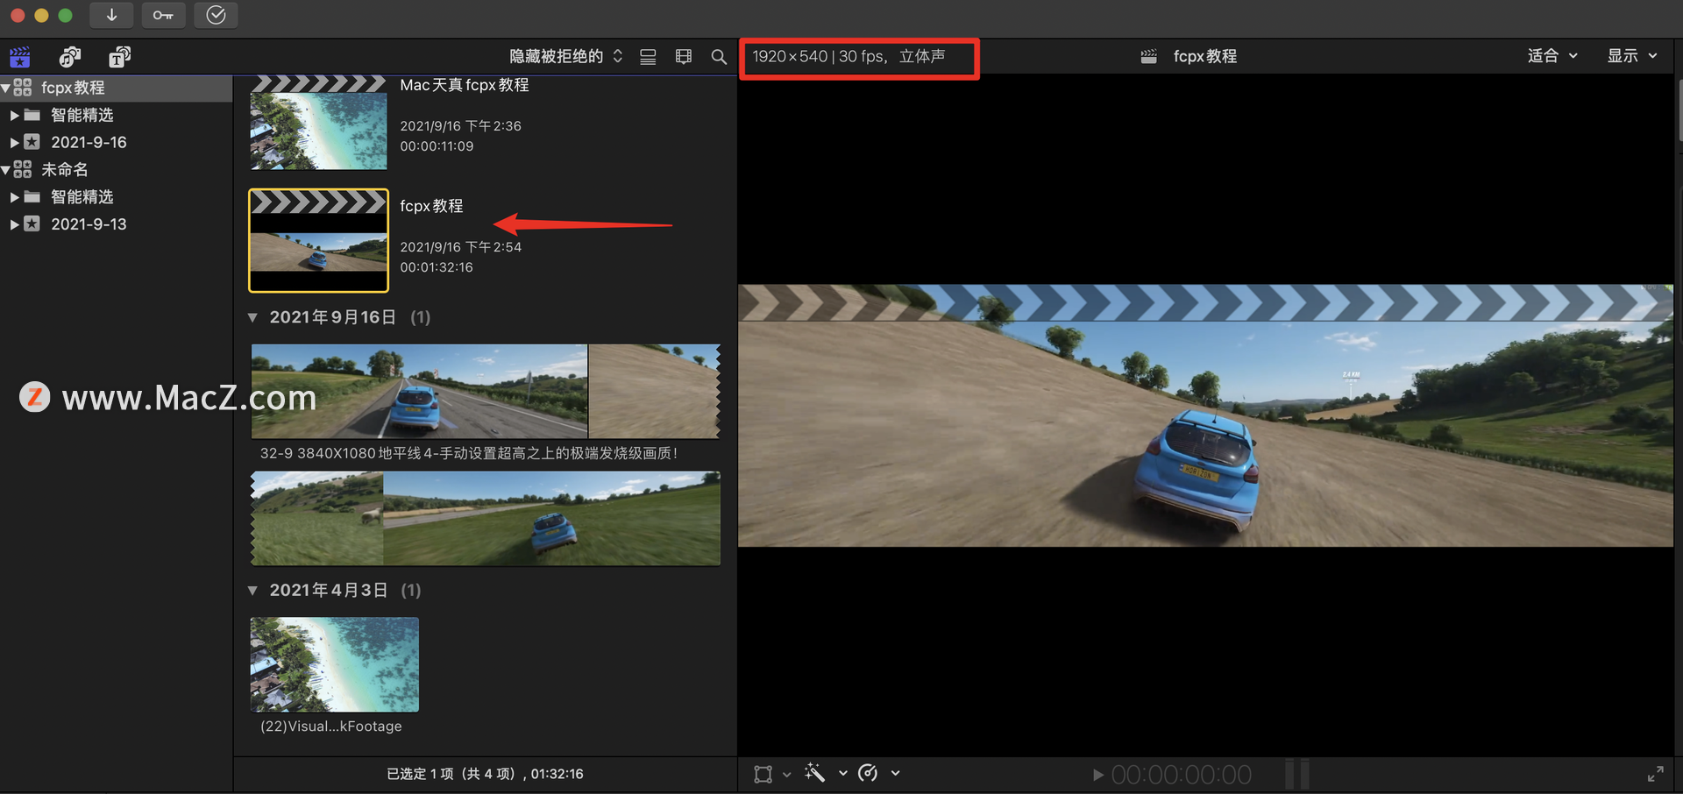The width and height of the screenshot is (1683, 794).
Task: Open the photos and audio sidebar
Action: pos(69,57)
